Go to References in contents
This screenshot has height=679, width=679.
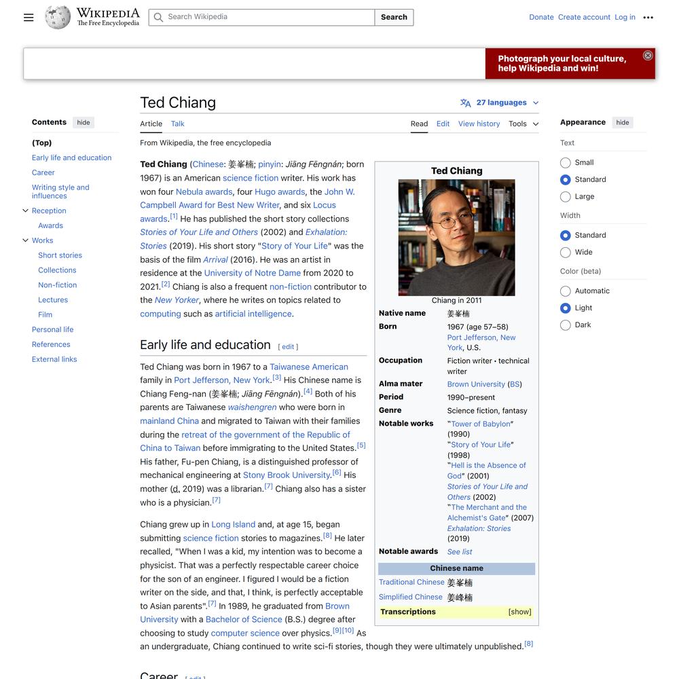coord(51,345)
